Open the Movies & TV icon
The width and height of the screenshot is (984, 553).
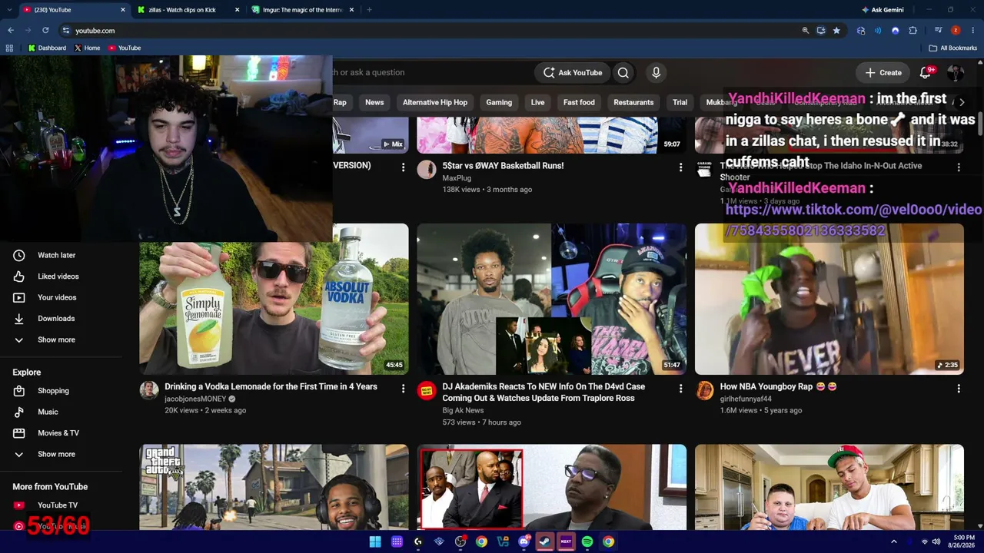[x=19, y=433]
